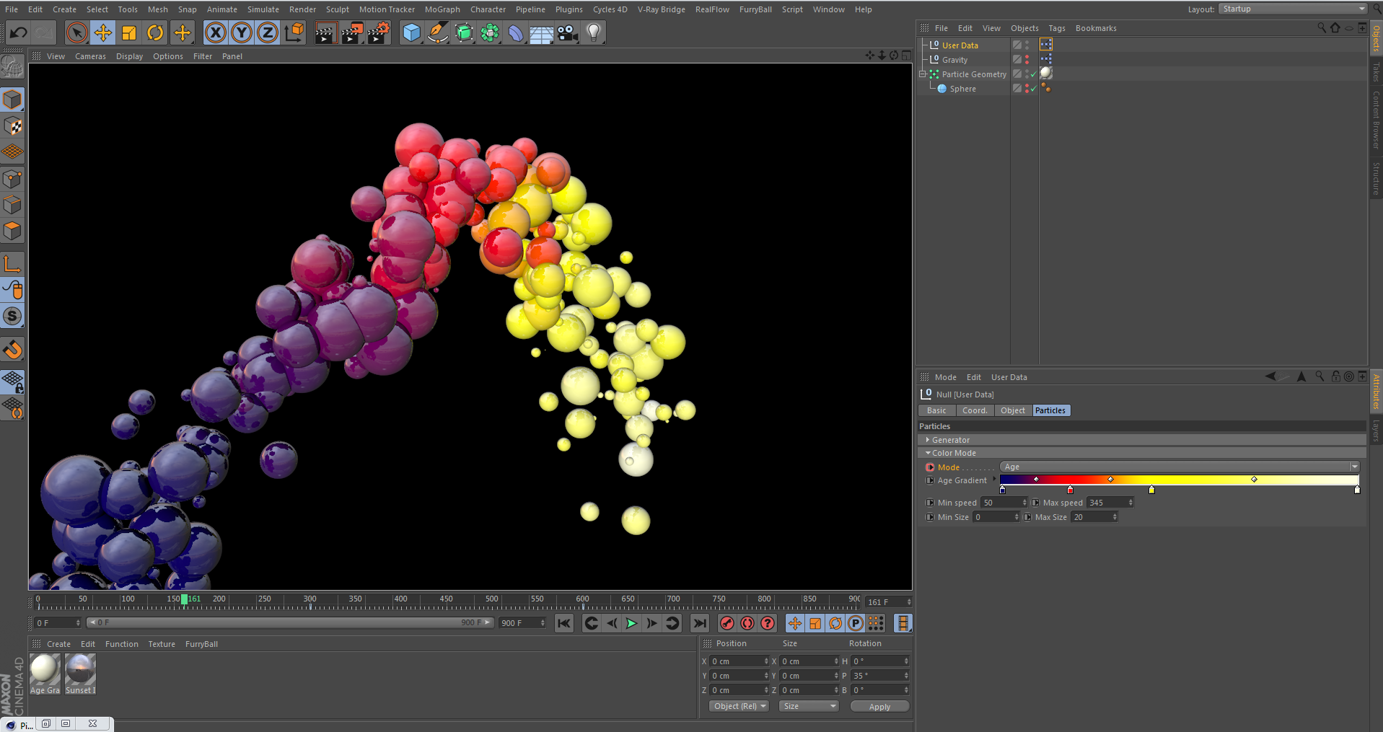The height and width of the screenshot is (732, 1383).
Task: Toggle X axis lock
Action: pyautogui.click(x=215, y=33)
